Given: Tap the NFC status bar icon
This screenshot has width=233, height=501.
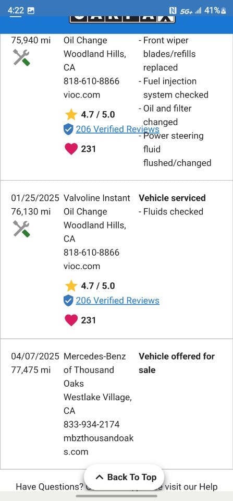Looking at the screenshot, I should (173, 10).
